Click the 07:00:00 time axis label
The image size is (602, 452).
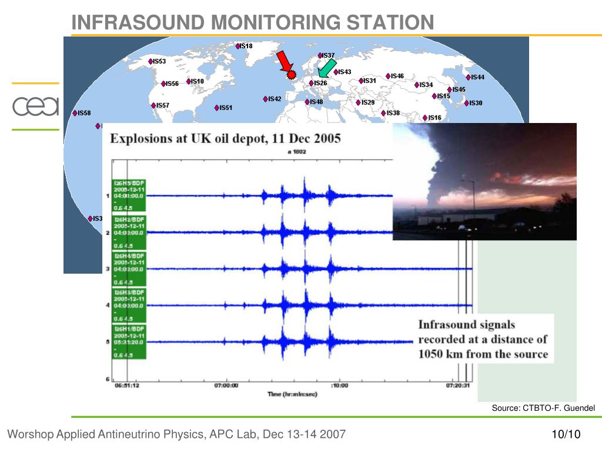pos(226,385)
